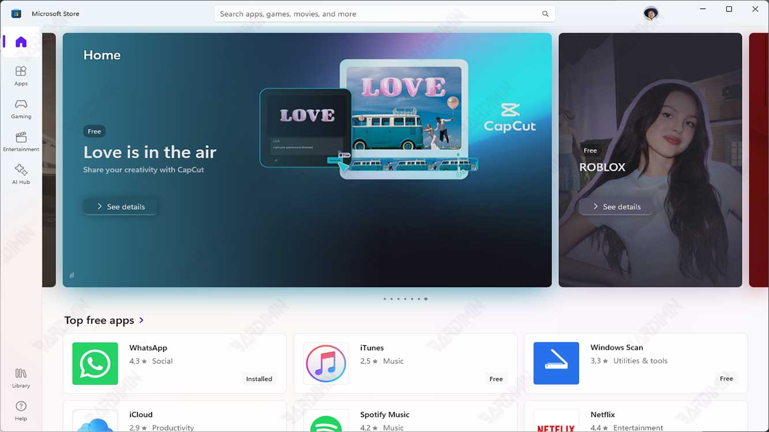Click the Free button on iTunes
Image resolution: width=769 pixels, height=432 pixels.
[x=496, y=379]
